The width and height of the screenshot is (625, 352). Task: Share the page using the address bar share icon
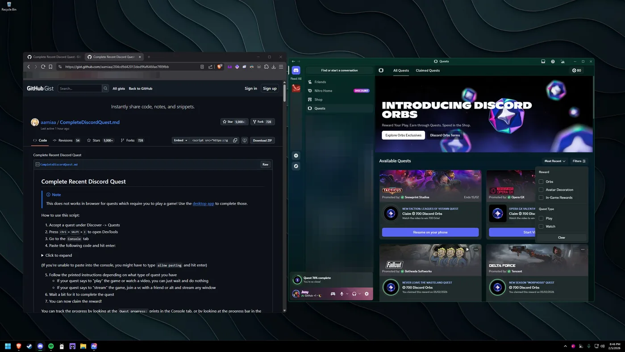pos(210,67)
